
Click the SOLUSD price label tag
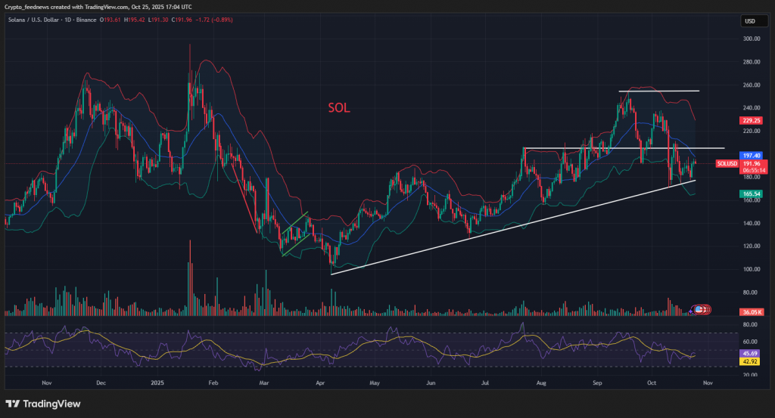pyautogui.click(x=726, y=163)
